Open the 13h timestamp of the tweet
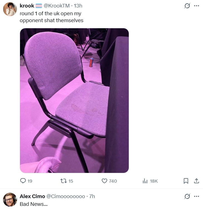203x210 pixels. click(78, 6)
